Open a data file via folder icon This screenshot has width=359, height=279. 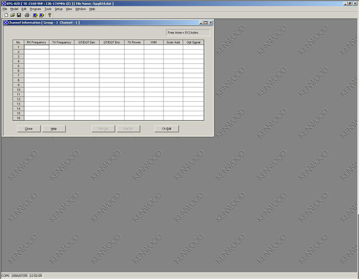[13, 15]
